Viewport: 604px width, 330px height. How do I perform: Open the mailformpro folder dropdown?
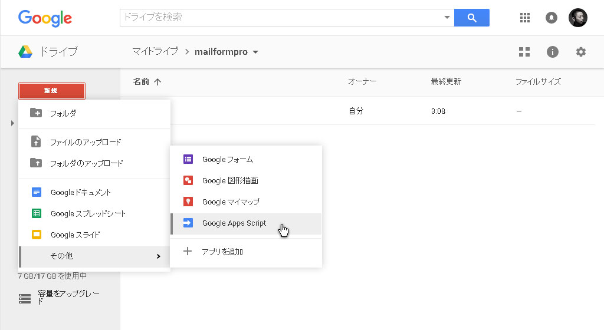point(255,52)
